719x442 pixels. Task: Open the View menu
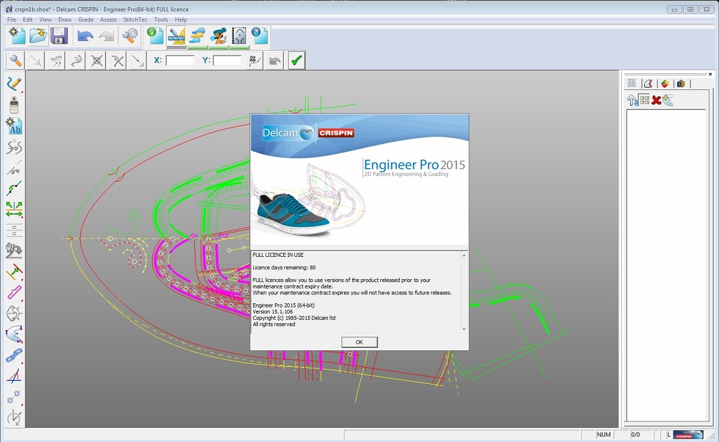[x=45, y=19]
